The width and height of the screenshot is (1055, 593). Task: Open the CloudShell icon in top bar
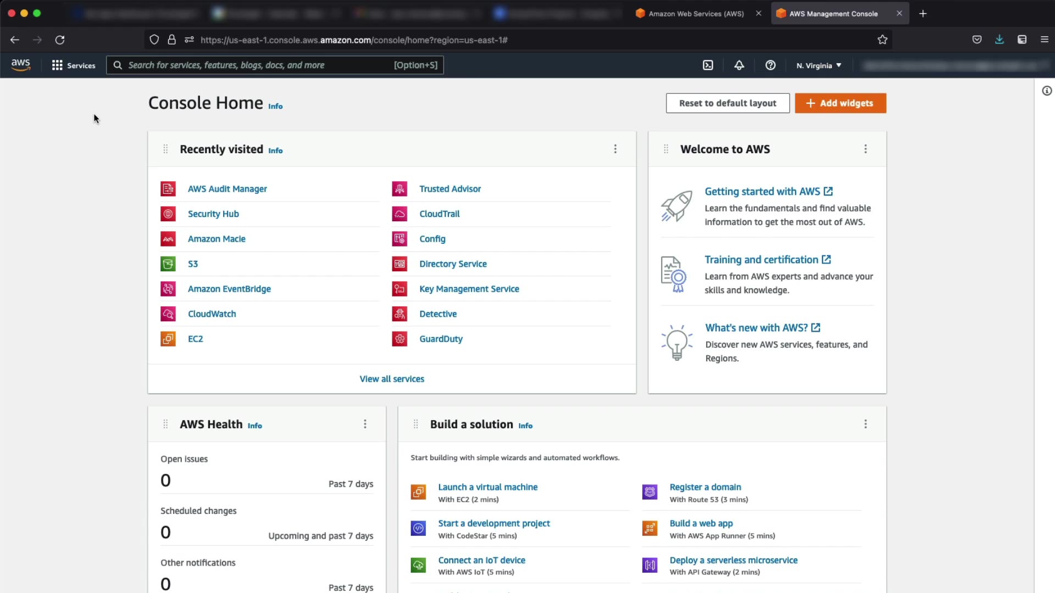coord(708,65)
